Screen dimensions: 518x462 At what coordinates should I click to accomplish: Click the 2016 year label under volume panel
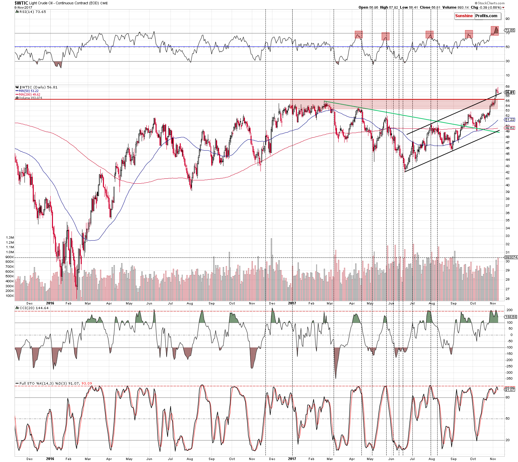50,303
